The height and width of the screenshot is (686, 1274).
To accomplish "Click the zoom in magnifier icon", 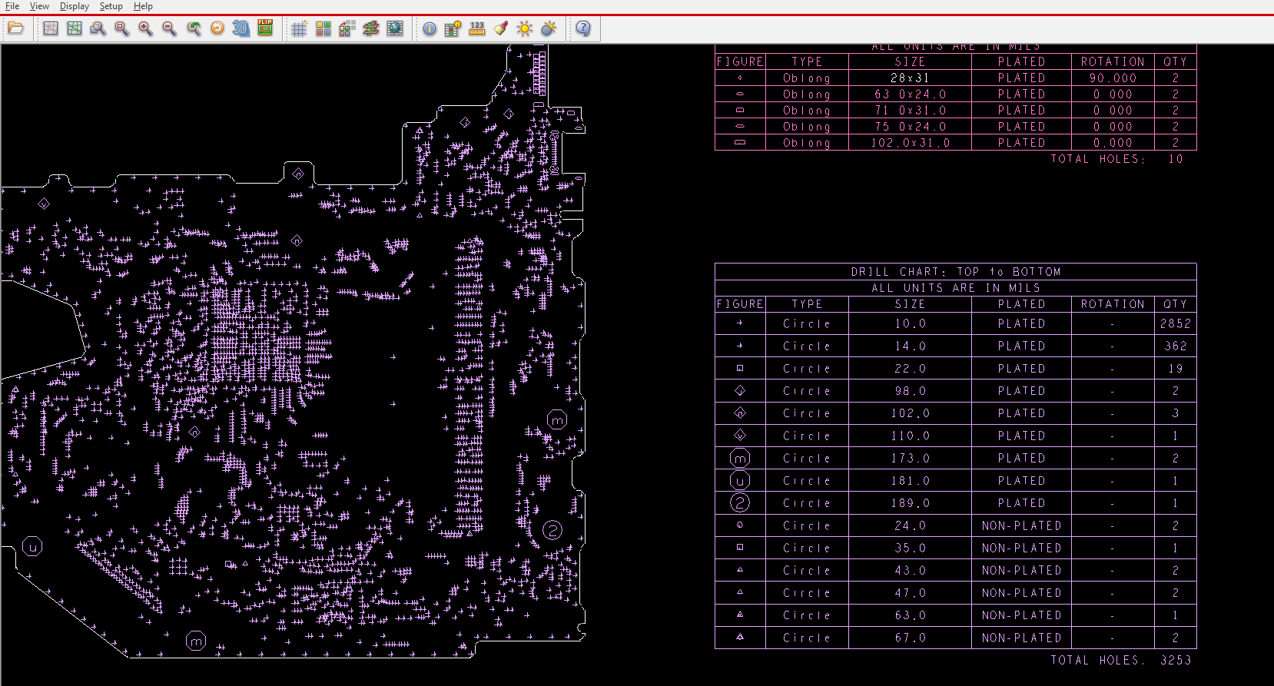I will [x=145, y=29].
